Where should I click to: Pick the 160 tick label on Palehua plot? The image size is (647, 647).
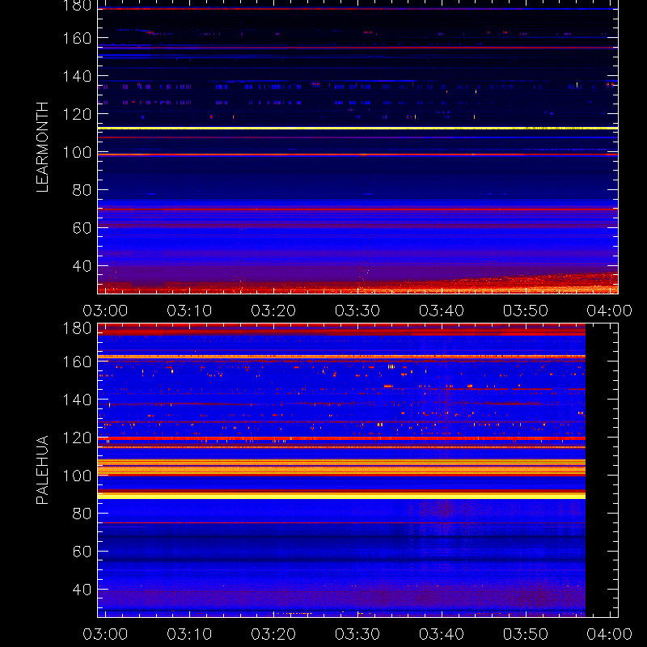[77, 362]
